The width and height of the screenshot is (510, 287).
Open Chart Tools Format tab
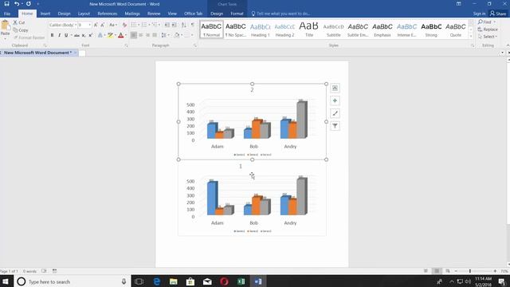[237, 14]
